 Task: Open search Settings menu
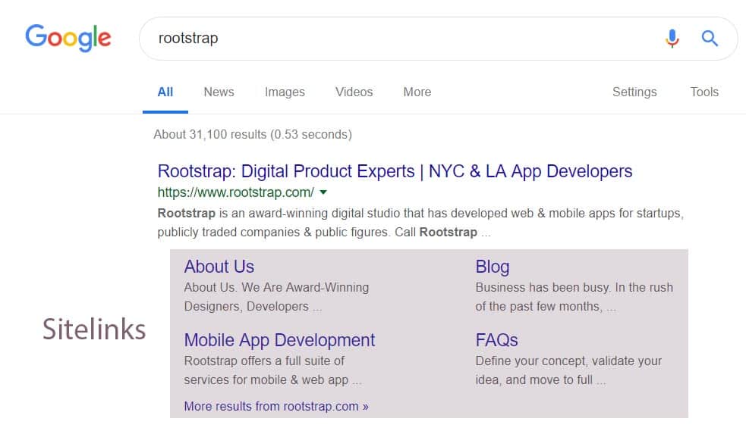click(634, 92)
